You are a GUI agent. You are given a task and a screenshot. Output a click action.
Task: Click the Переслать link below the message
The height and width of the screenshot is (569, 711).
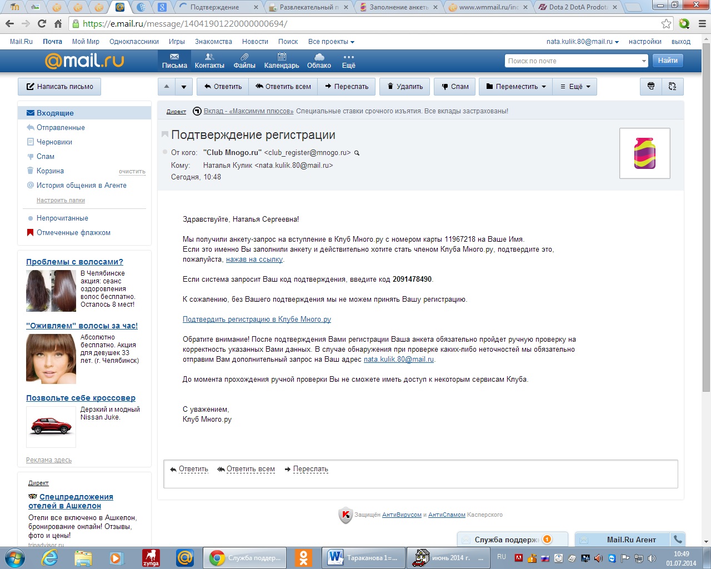click(x=311, y=469)
